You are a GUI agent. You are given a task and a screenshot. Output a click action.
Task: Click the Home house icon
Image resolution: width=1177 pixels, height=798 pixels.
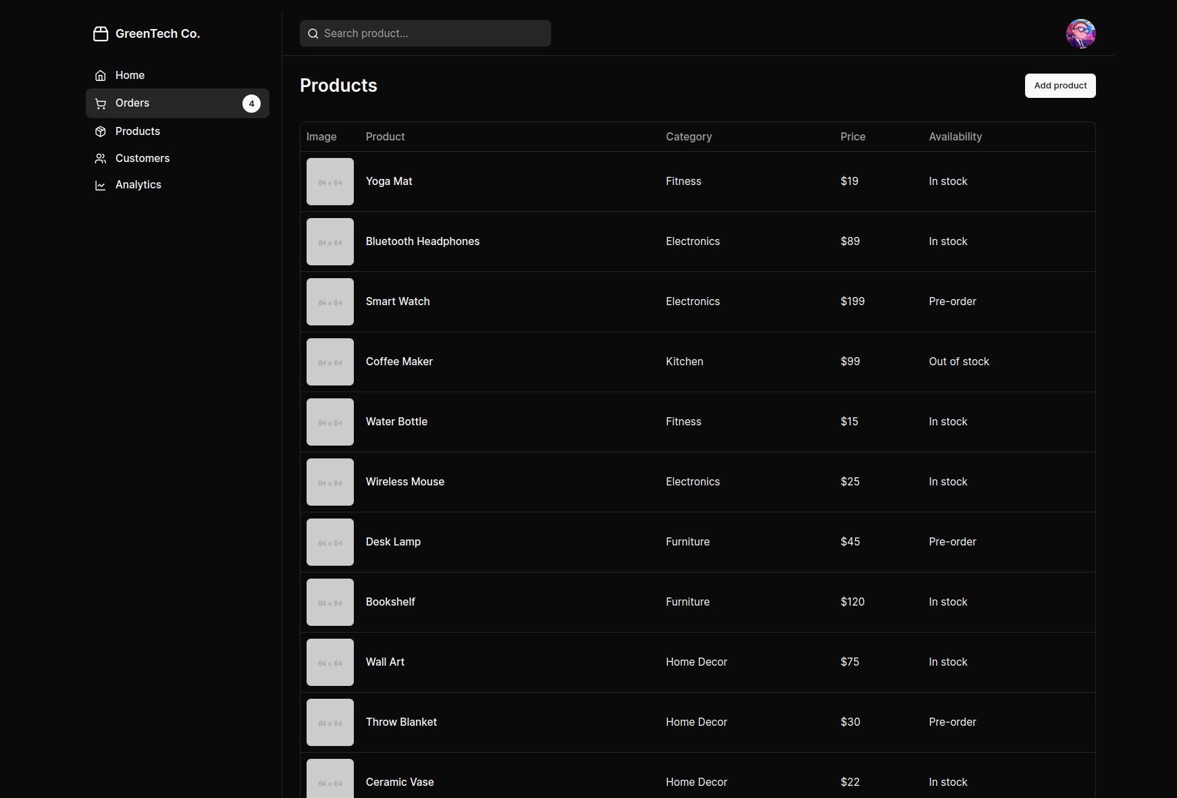[x=101, y=76]
